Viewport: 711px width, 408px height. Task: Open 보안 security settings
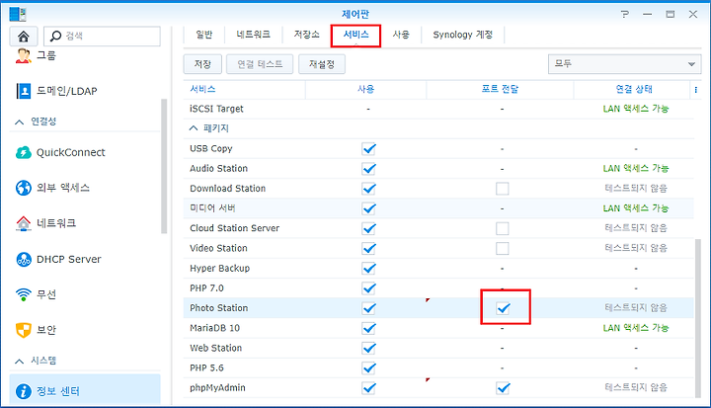[x=36, y=330]
